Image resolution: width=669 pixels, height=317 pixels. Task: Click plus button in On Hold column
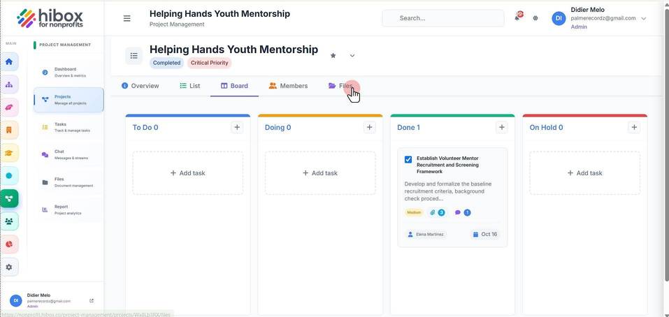[634, 127]
